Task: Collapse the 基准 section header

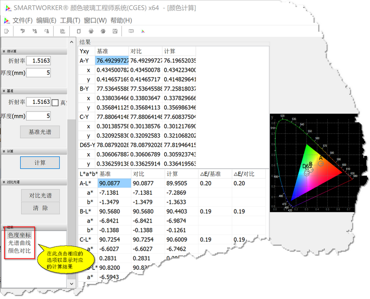Action: (4, 90)
